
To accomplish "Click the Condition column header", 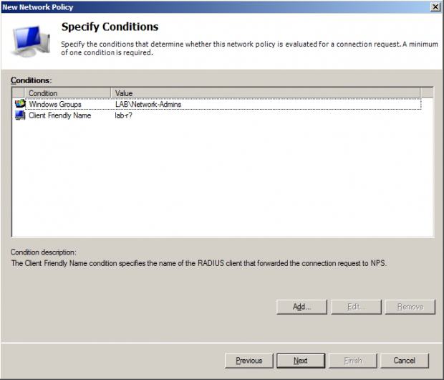I will 68,93.
